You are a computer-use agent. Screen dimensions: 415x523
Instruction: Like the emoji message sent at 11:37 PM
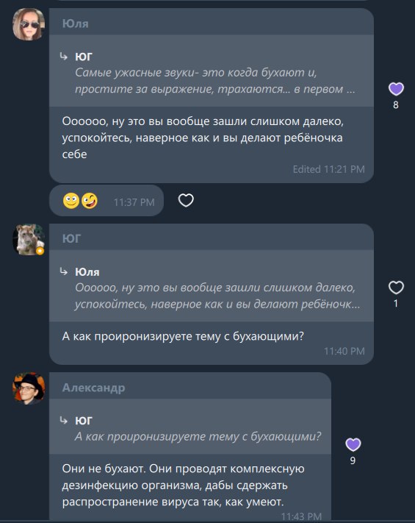coord(186,200)
